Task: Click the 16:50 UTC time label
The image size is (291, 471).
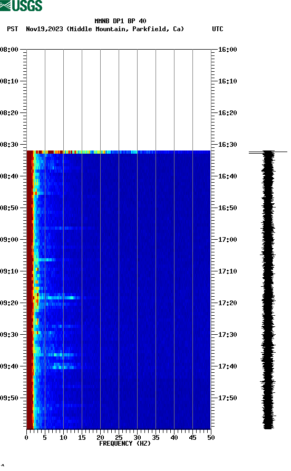Action: (227, 208)
